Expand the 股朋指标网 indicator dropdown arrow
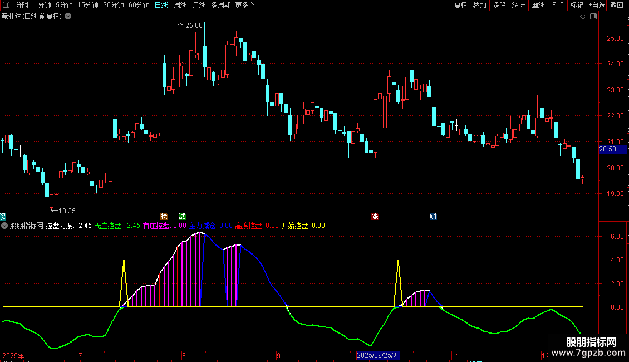 [x=5, y=226]
